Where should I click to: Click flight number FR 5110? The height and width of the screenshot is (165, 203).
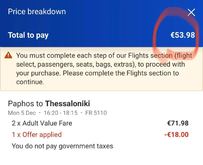96,113
